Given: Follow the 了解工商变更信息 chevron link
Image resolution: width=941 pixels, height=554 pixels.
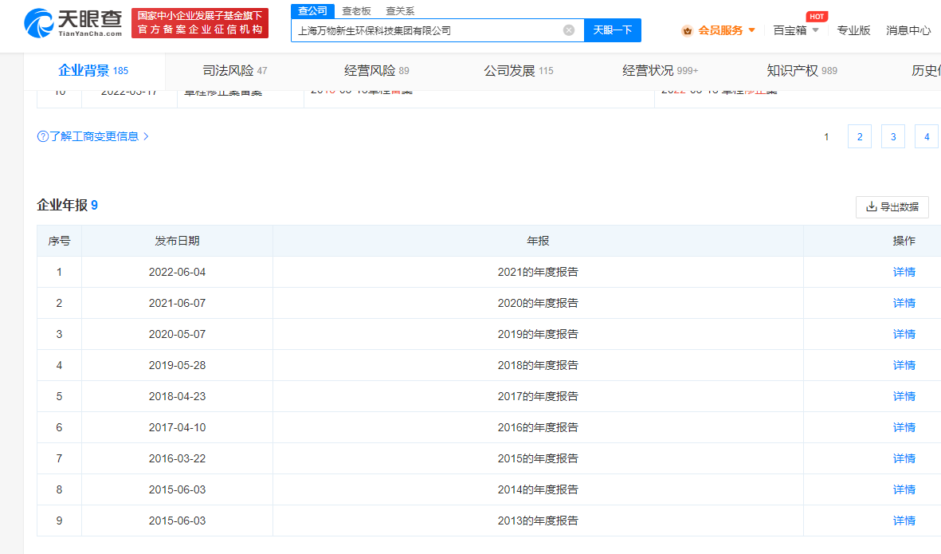Looking at the screenshot, I should tap(146, 136).
